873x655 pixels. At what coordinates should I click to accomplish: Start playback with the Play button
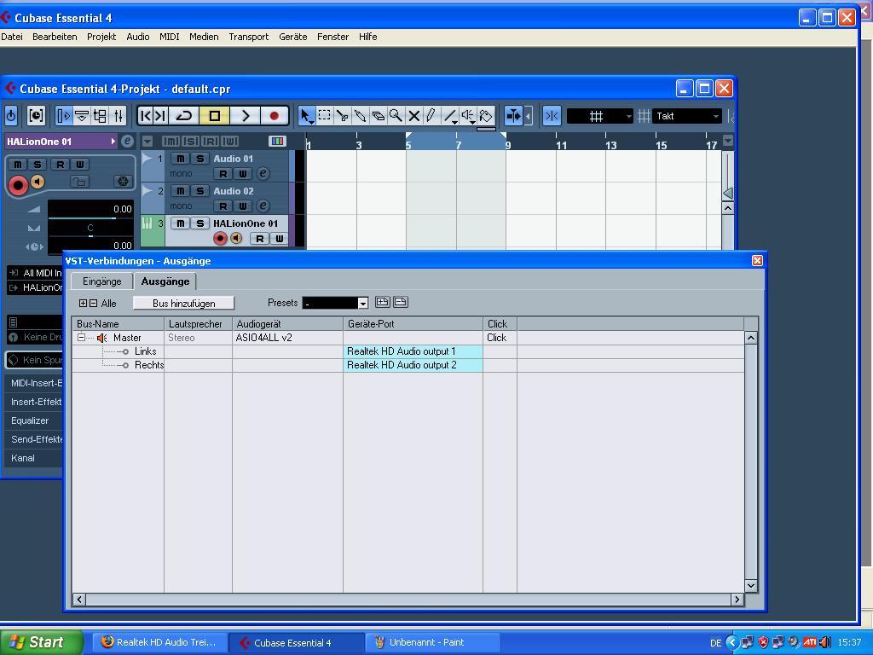[x=245, y=116]
